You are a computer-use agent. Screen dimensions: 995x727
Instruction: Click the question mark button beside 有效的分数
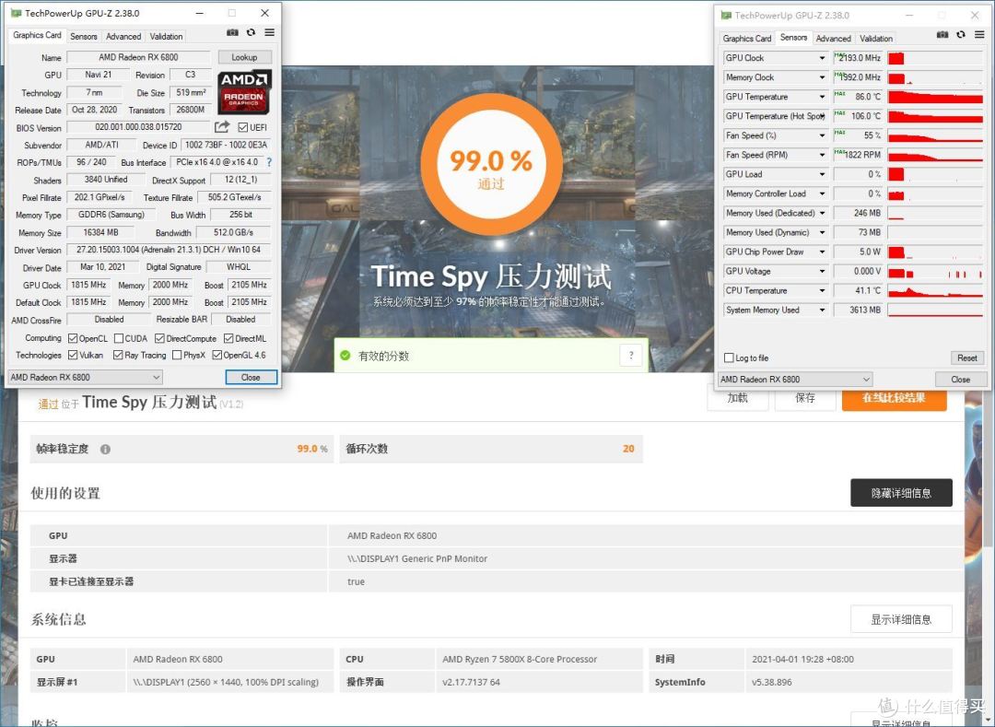[x=631, y=356]
